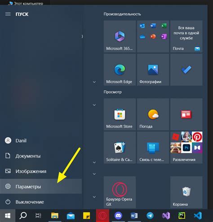Select the Этот компьютер desktop icon
The width and height of the screenshot is (213, 222).
26,3
